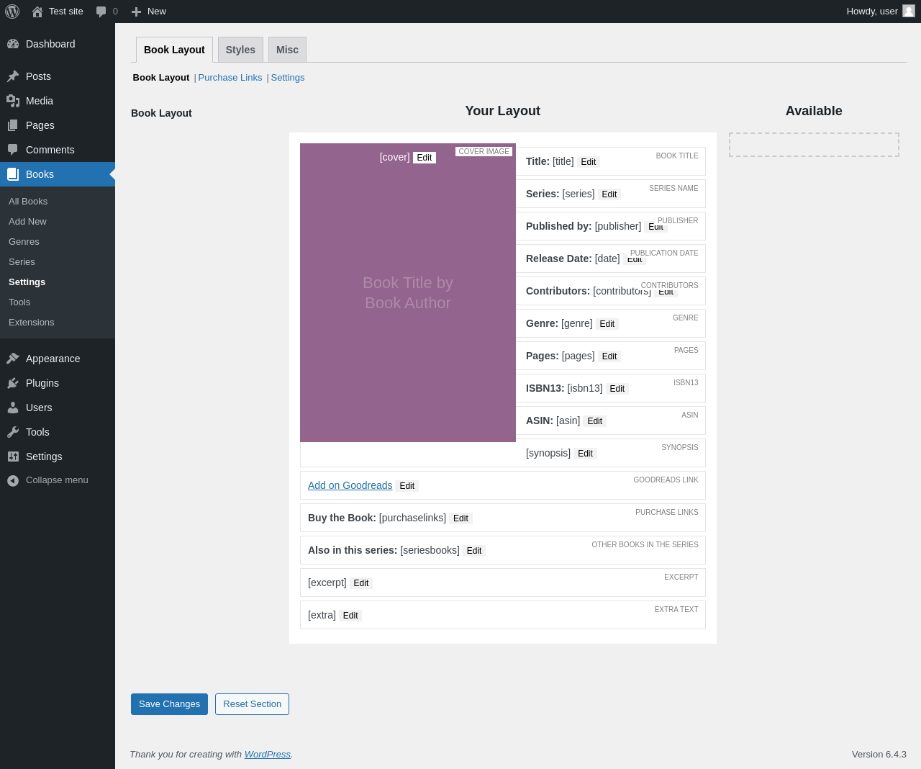Click the Add on Goodreads link
The width and height of the screenshot is (921, 769).
350,485
